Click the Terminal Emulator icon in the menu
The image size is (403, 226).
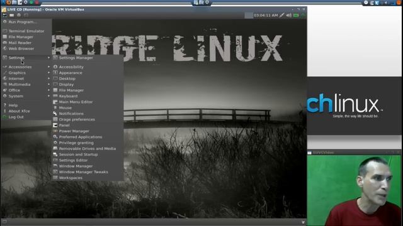[x=4, y=31]
